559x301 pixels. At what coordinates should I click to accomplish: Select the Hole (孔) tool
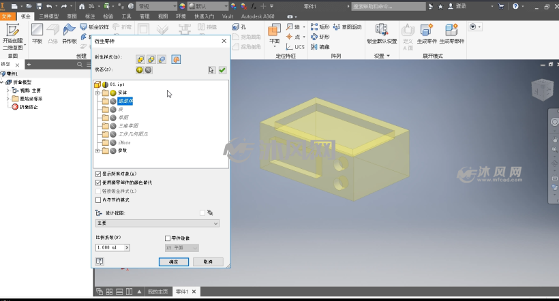coord(239,27)
